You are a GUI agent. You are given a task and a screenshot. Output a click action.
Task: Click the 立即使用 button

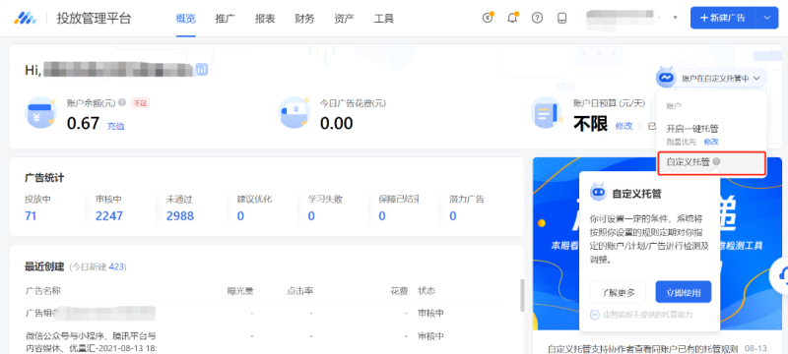tap(684, 292)
